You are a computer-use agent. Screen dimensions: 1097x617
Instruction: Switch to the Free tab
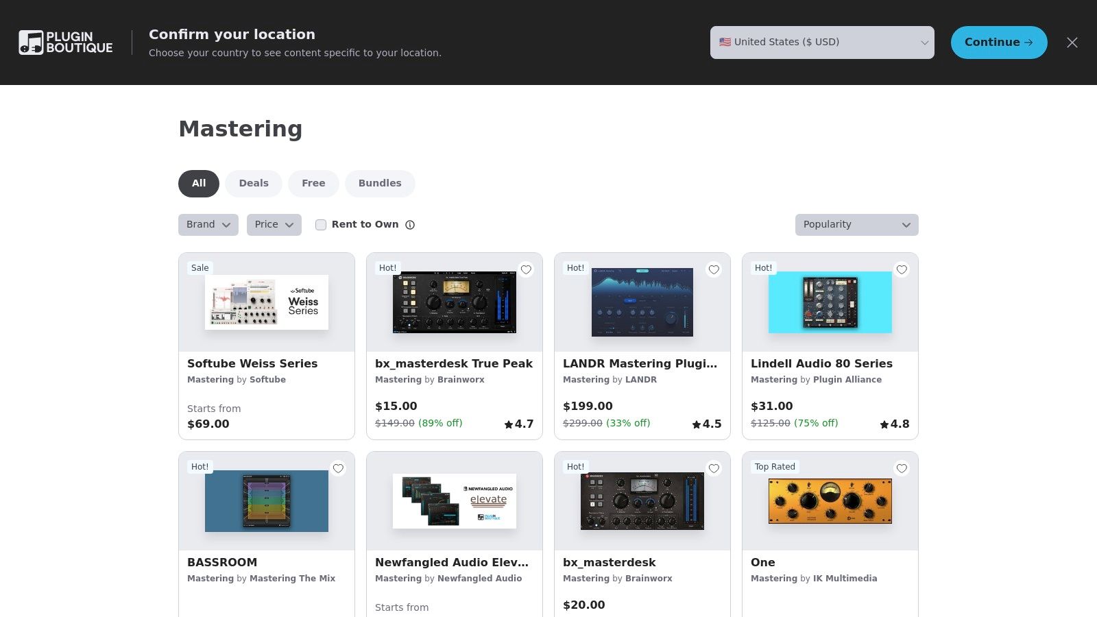click(x=313, y=184)
